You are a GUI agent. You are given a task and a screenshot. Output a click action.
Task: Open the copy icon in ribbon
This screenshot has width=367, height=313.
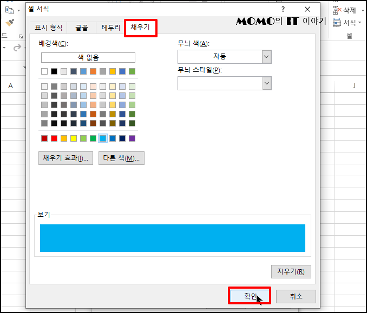9,10
